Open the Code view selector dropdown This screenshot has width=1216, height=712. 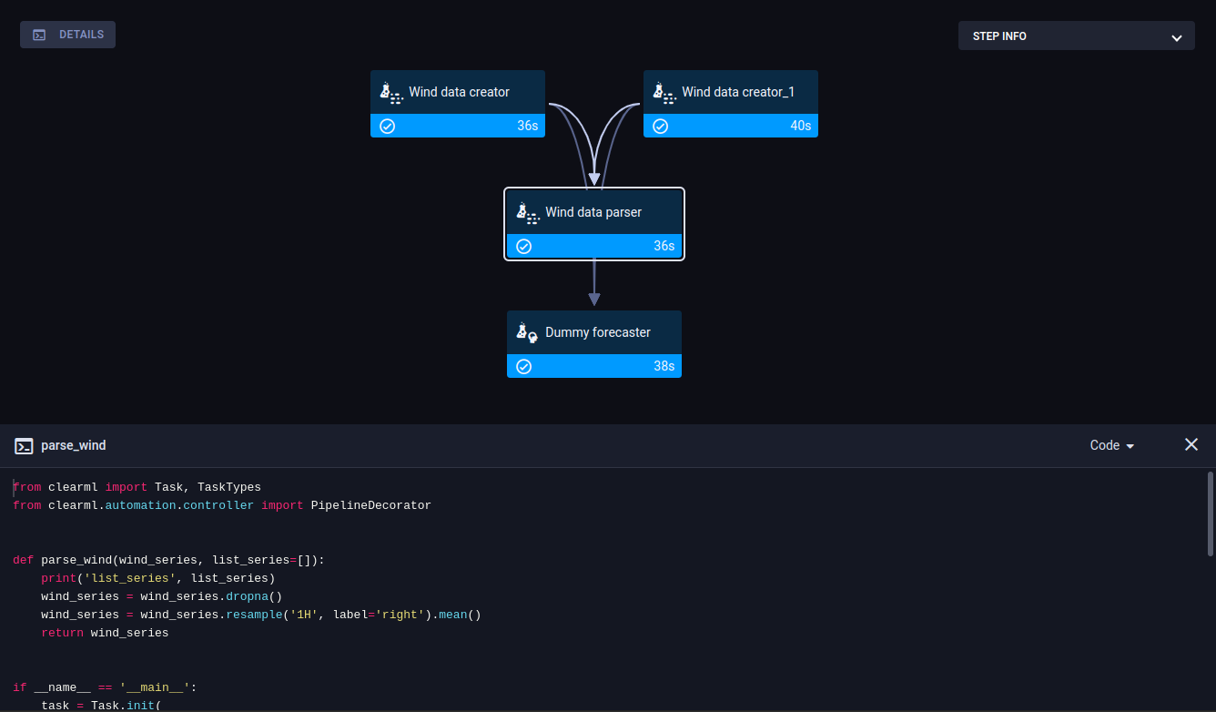coord(1110,445)
